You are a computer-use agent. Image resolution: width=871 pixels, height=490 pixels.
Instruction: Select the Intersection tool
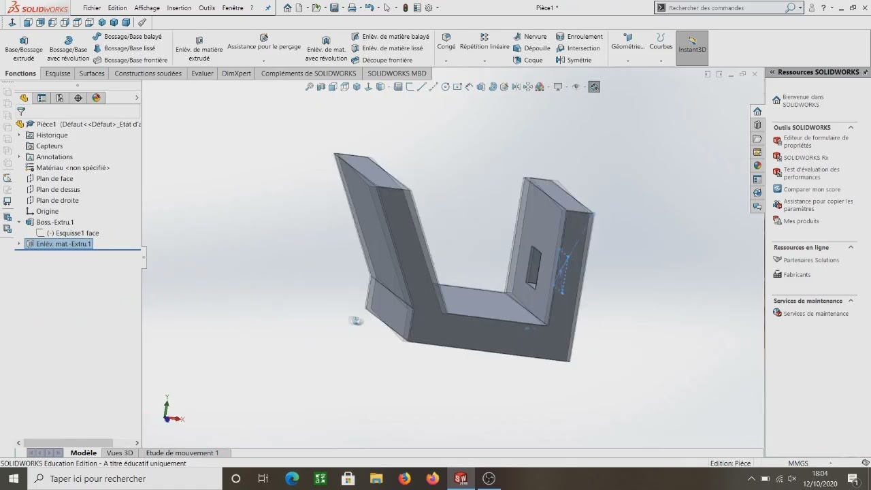pyautogui.click(x=578, y=48)
